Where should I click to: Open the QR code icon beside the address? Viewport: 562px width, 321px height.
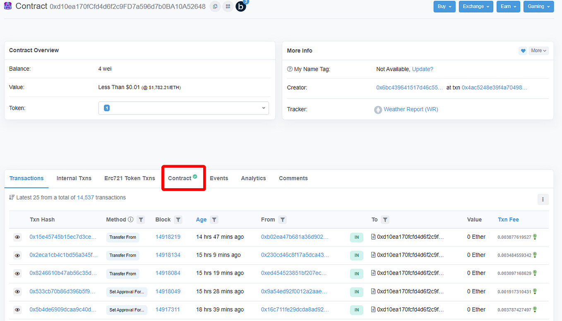228,6
